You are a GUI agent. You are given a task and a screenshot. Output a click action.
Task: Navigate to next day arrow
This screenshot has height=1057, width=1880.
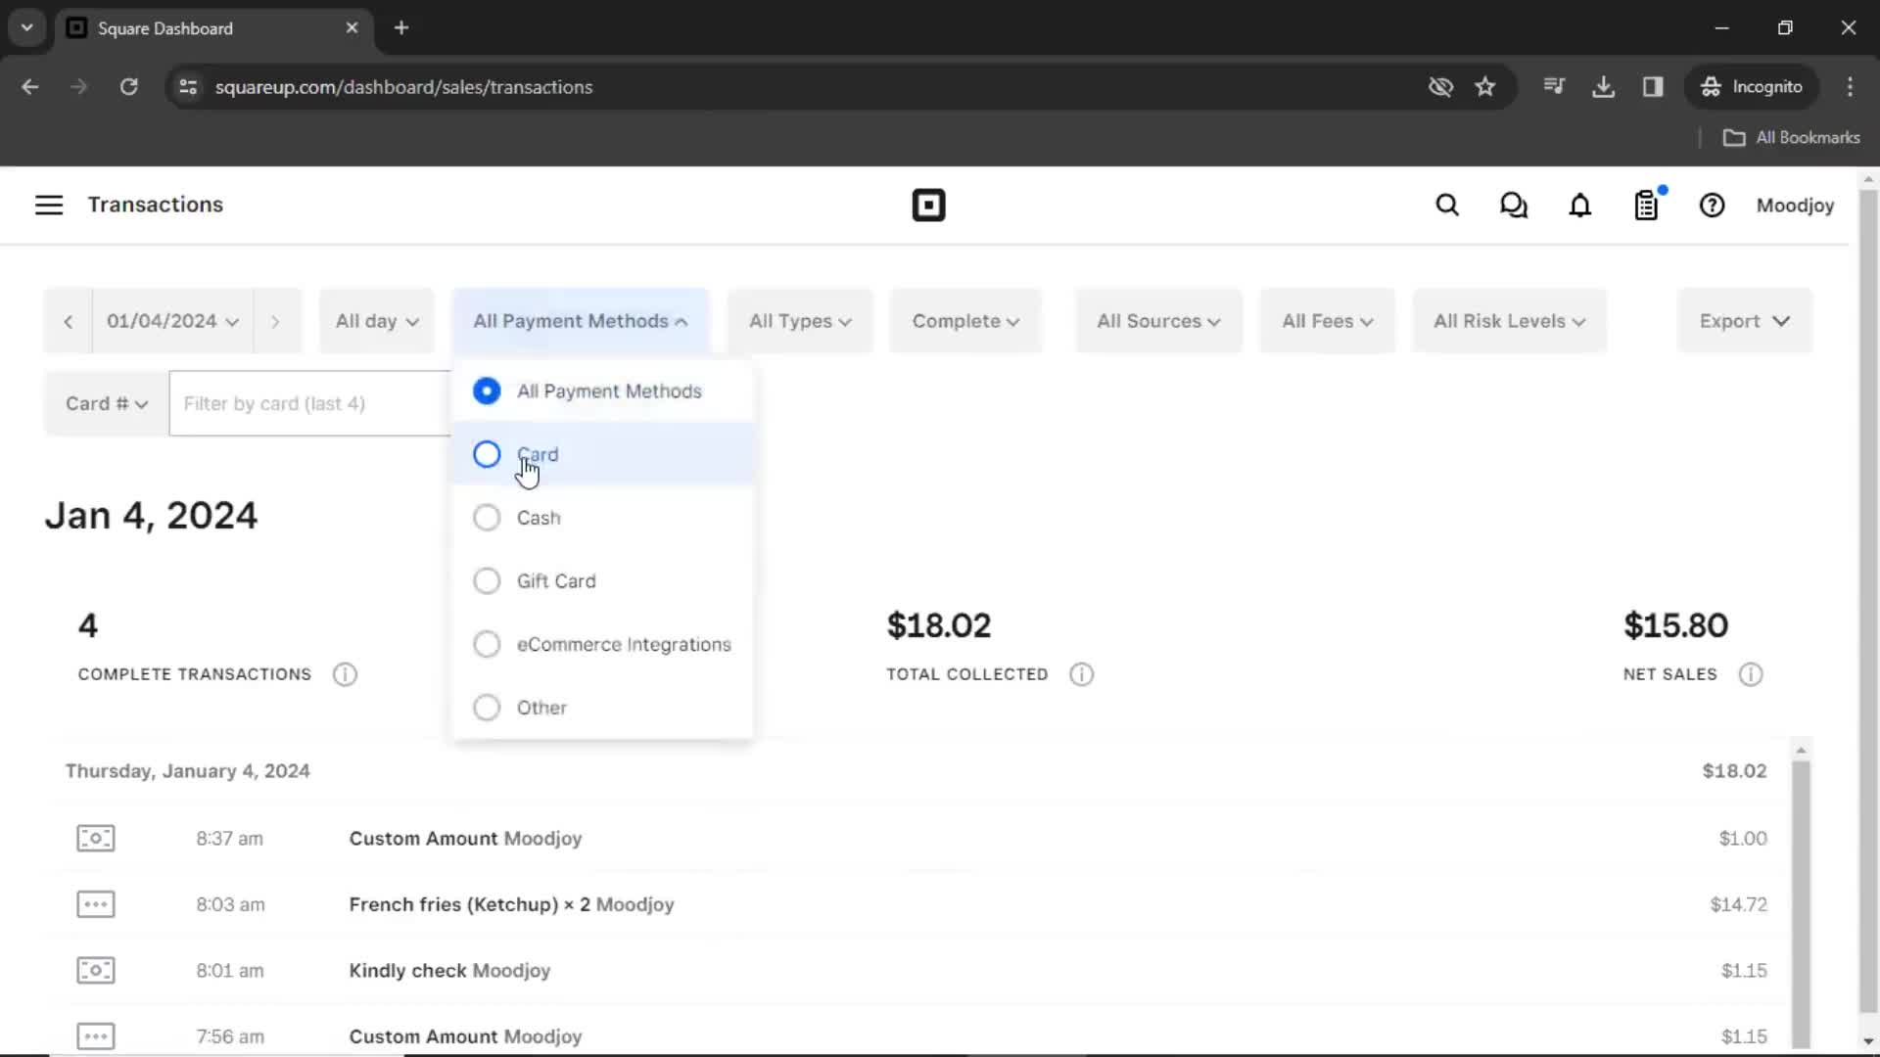point(275,321)
